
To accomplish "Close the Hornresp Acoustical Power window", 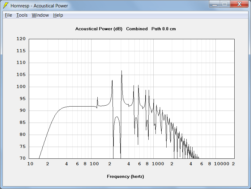I will (239, 4).
